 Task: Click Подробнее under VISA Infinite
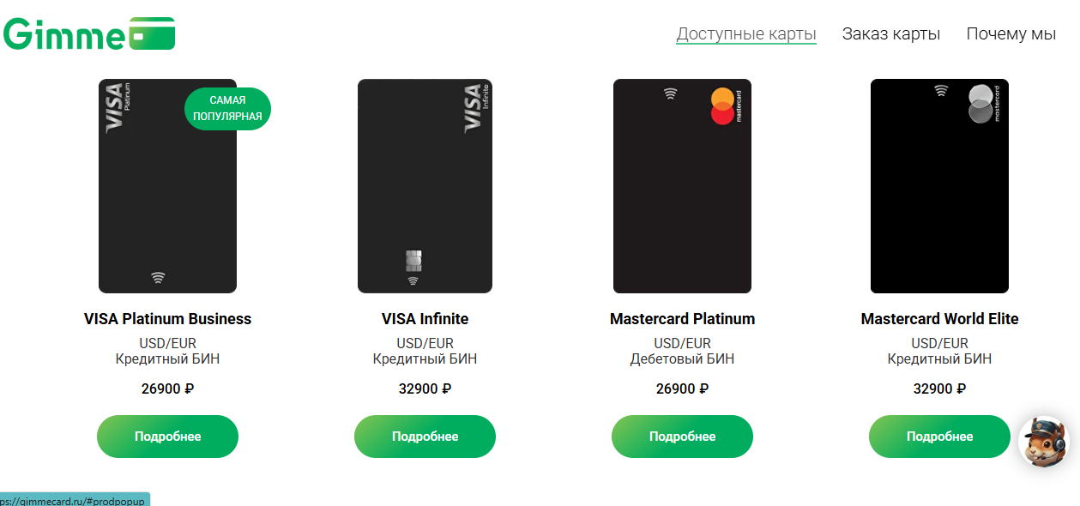424,437
